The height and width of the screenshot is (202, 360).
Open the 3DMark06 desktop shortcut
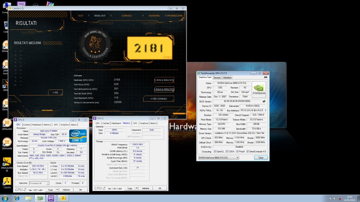[x=7, y=143]
